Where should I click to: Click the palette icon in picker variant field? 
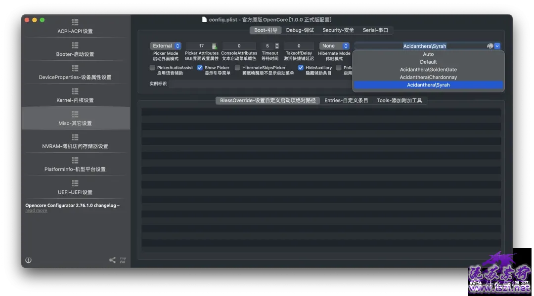490,46
